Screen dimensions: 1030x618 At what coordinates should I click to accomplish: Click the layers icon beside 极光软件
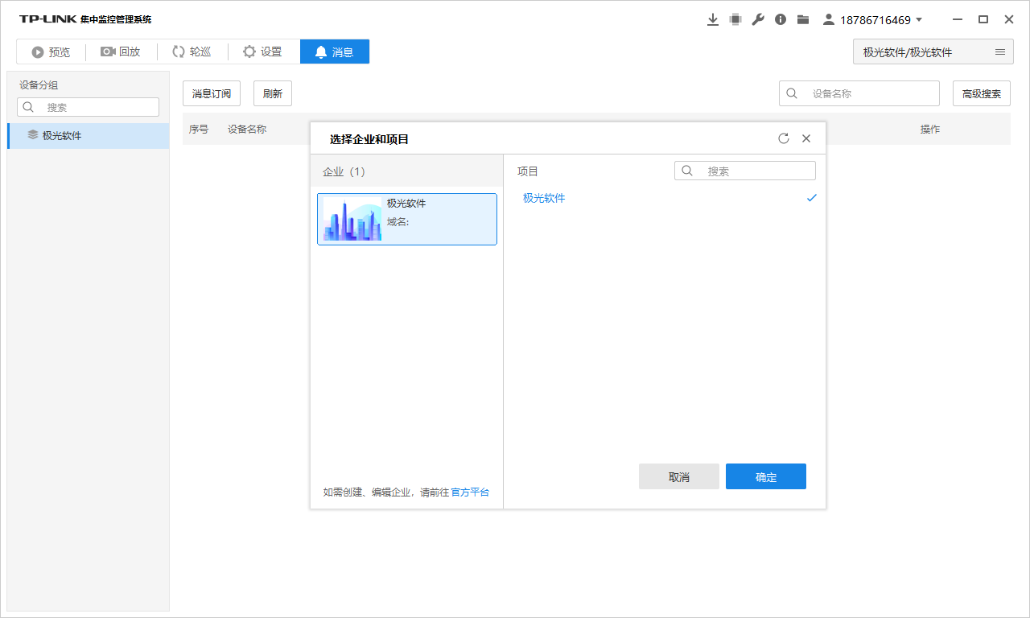pyautogui.click(x=32, y=135)
